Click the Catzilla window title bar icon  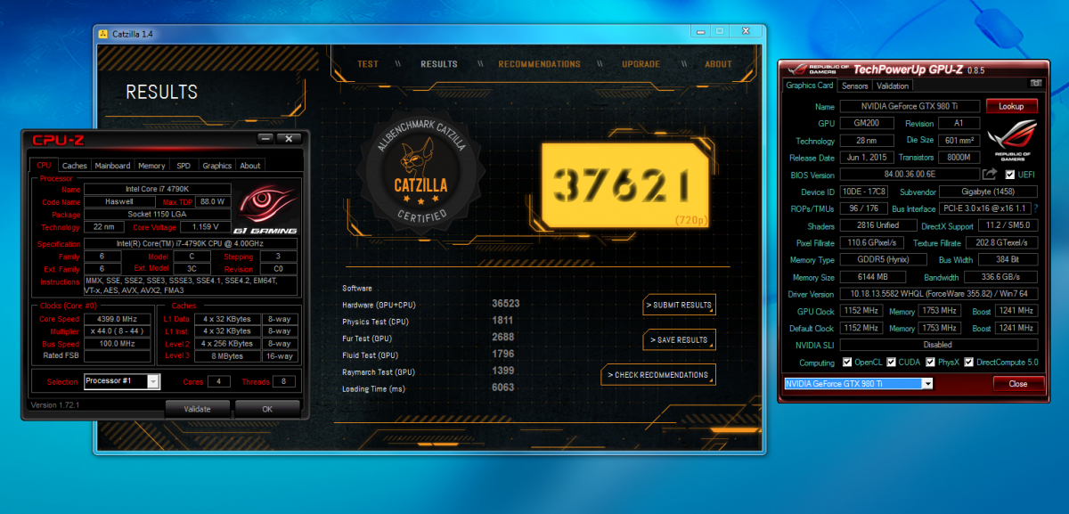pyautogui.click(x=102, y=34)
